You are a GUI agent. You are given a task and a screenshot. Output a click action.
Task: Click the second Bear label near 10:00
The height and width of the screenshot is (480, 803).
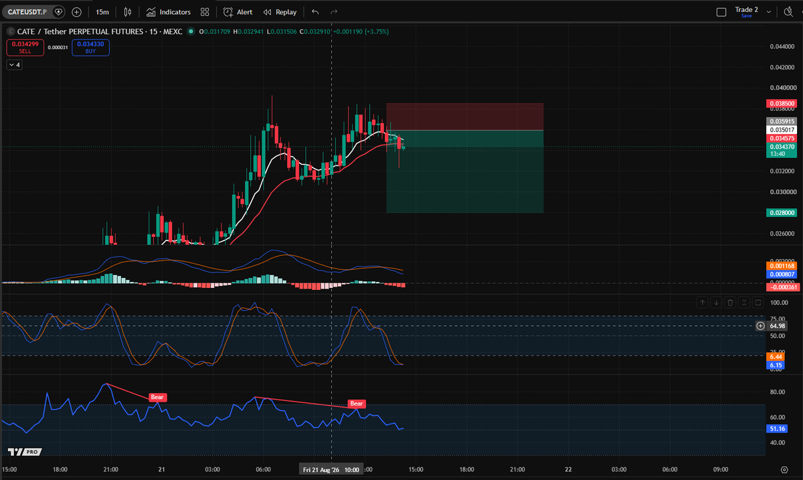point(357,404)
